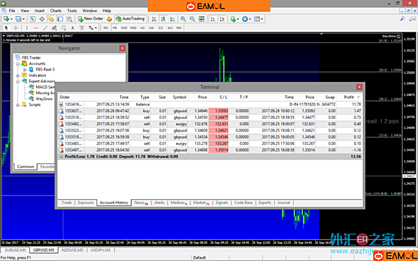The width and height of the screenshot is (418, 261).
Task: Select the cursor arrow tool
Action: coord(7,28)
